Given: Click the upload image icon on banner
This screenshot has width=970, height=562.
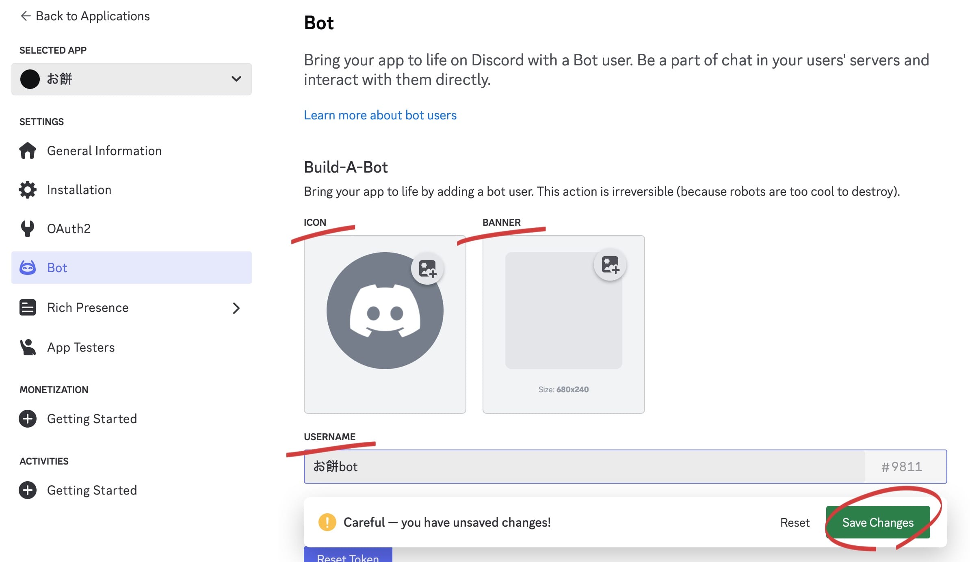Looking at the screenshot, I should 610,265.
